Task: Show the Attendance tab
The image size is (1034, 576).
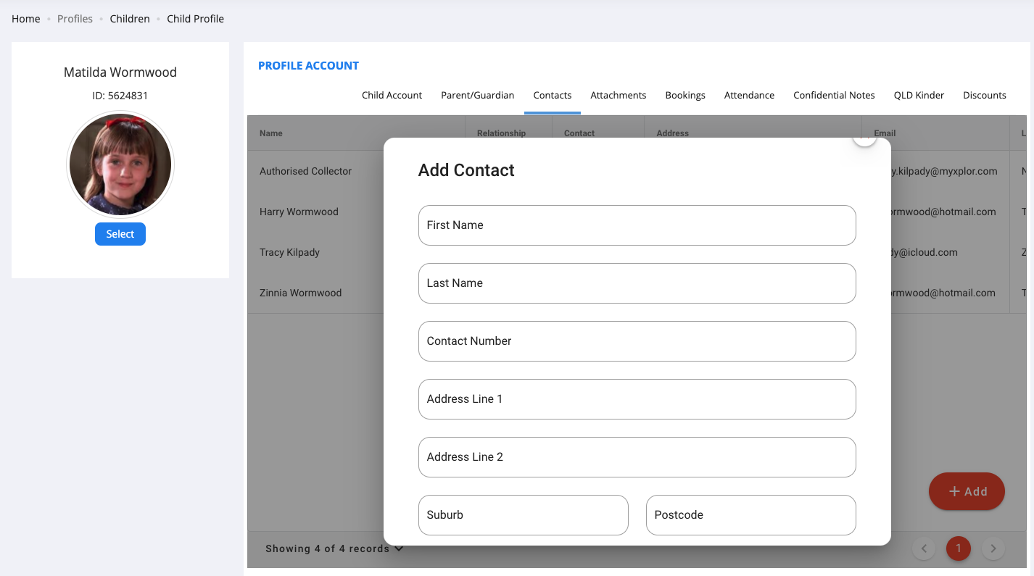Action: click(x=749, y=95)
